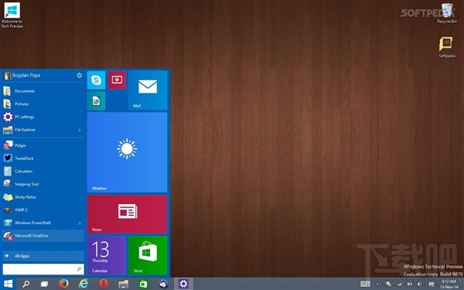Click the Start menu search box
This screenshot has width=464, height=290.
tap(43, 269)
